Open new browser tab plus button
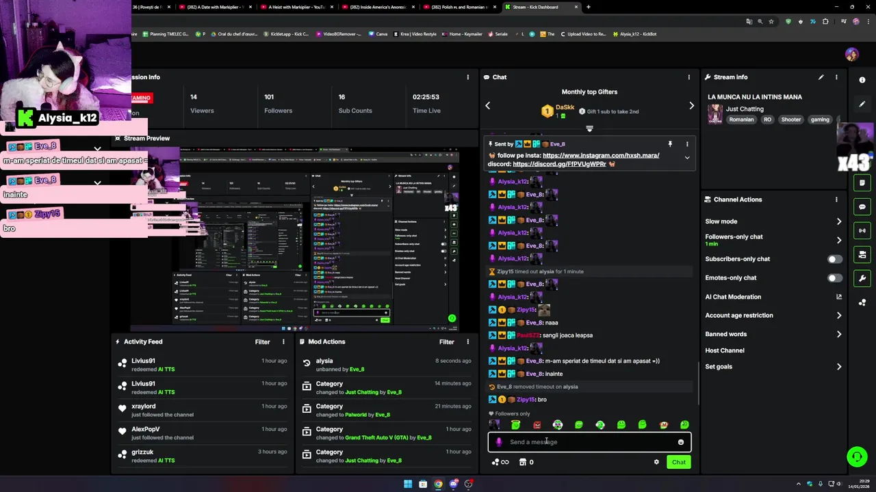The width and height of the screenshot is (876, 492). (x=589, y=7)
